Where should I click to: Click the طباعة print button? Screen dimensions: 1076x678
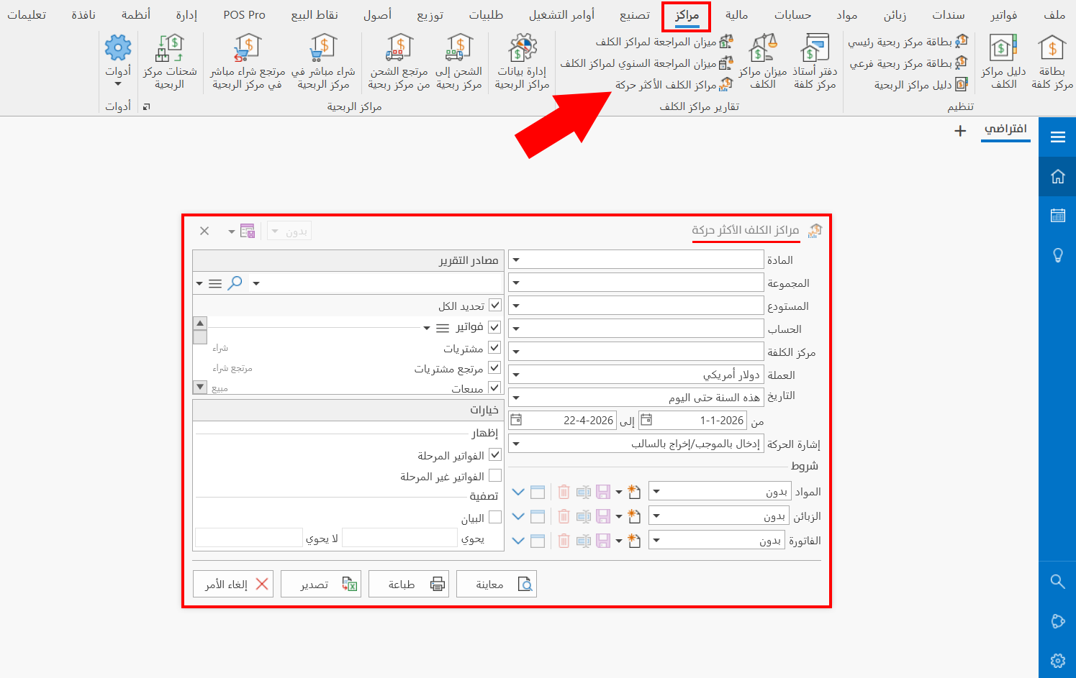tap(409, 585)
